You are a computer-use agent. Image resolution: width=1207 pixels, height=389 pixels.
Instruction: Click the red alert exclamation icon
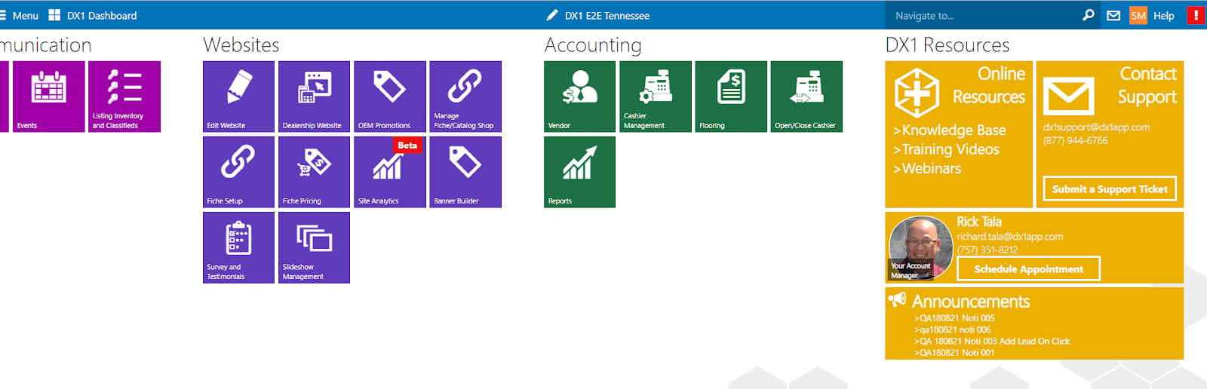1196,15
